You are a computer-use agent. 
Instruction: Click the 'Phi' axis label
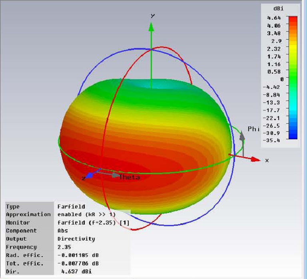(253, 129)
